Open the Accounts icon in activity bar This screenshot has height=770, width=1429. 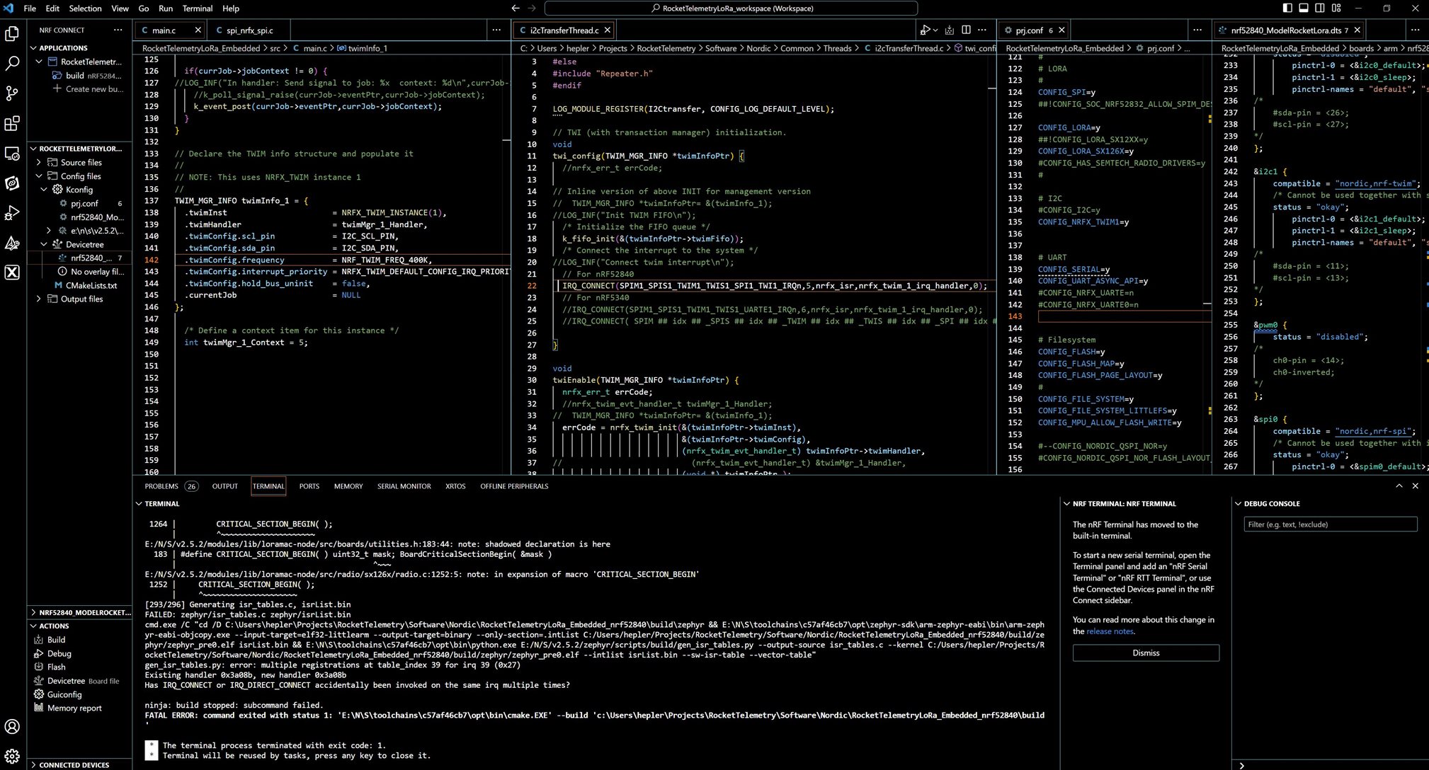(x=12, y=727)
